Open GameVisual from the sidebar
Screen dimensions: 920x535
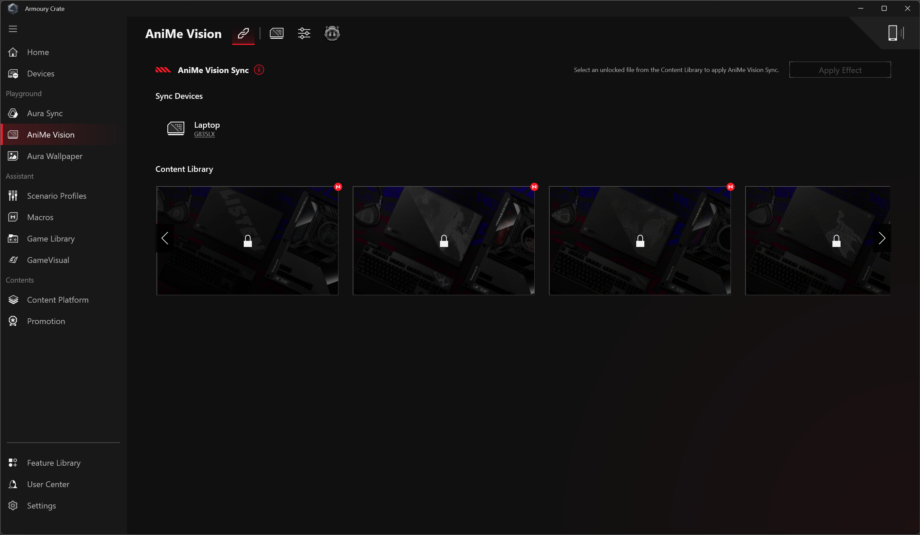click(x=48, y=260)
